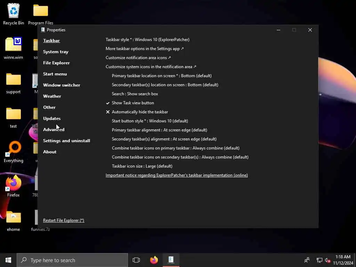
Task: Open the network status tray icon
Action: [319, 260]
